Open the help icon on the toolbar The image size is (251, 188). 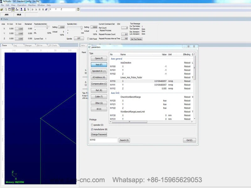(x=78, y=9)
